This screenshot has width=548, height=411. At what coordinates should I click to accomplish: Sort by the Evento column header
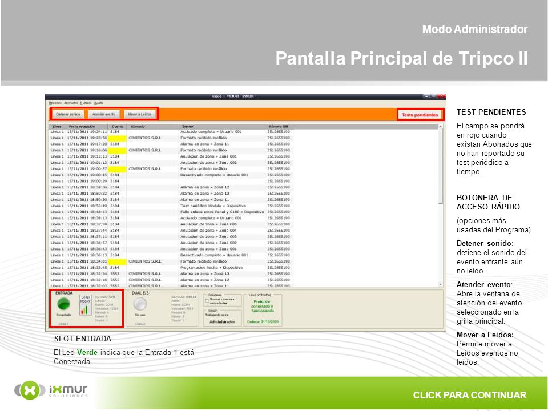pyautogui.click(x=222, y=127)
